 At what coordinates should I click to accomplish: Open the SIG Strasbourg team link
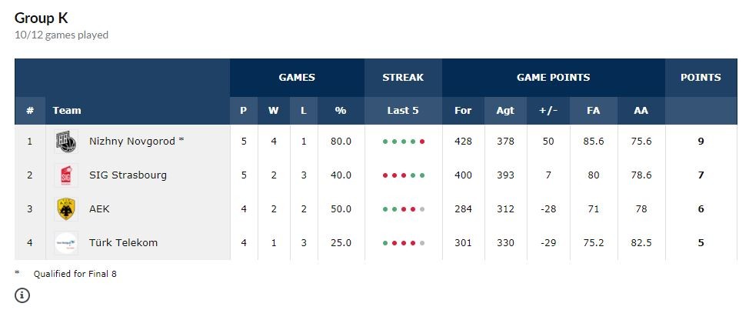pos(128,175)
